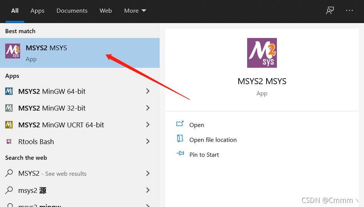This screenshot has width=364, height=207.
Task: Open the three-dots options menu
Action: (x=349, y=10)
